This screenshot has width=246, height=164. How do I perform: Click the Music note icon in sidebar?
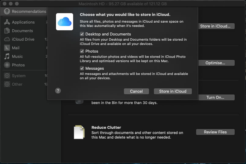point(7,56)
